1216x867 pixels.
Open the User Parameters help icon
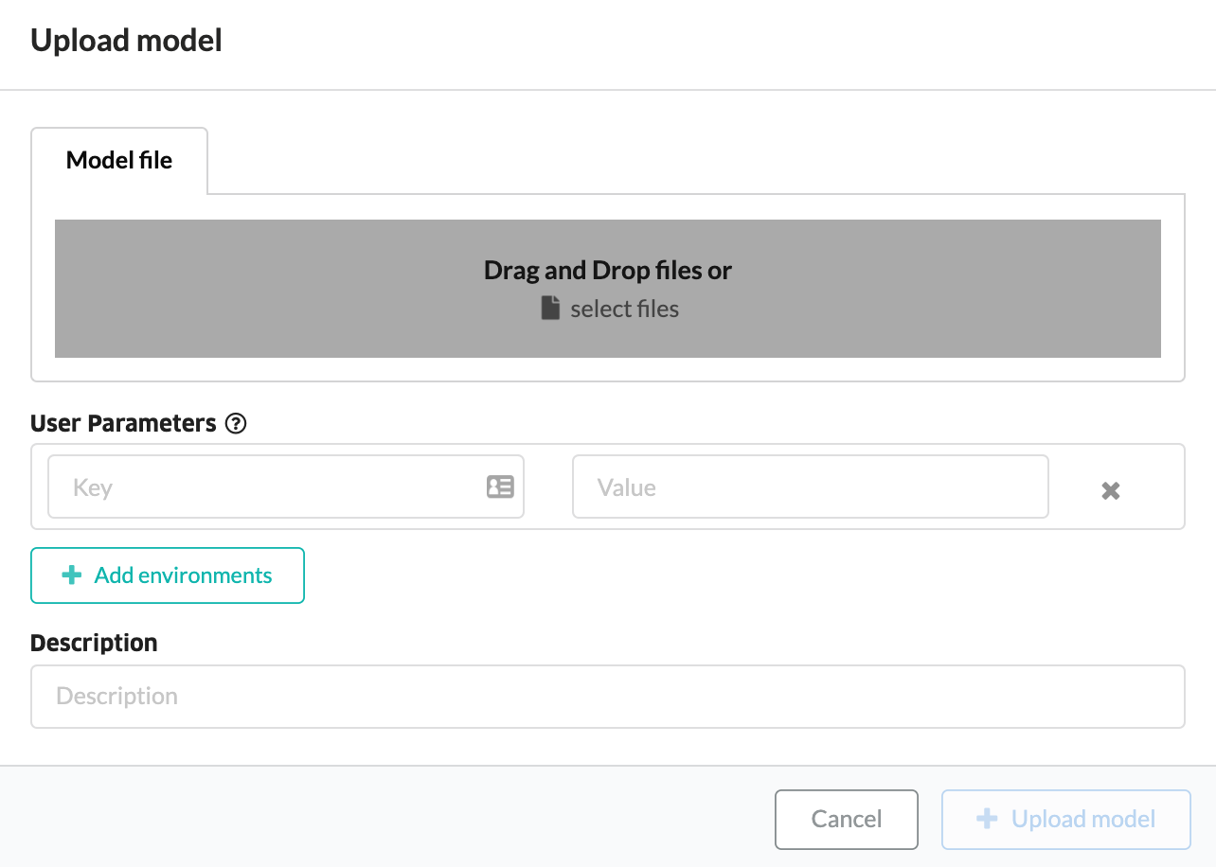tap(236, 424)
